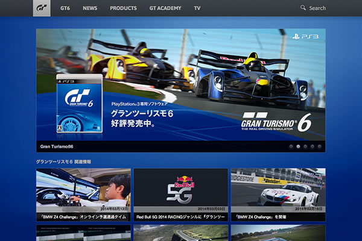The height and width of the screenshot is (241, 362).
Task: Click the date 2014年03月13日
Action: click(x=114, y=208)
